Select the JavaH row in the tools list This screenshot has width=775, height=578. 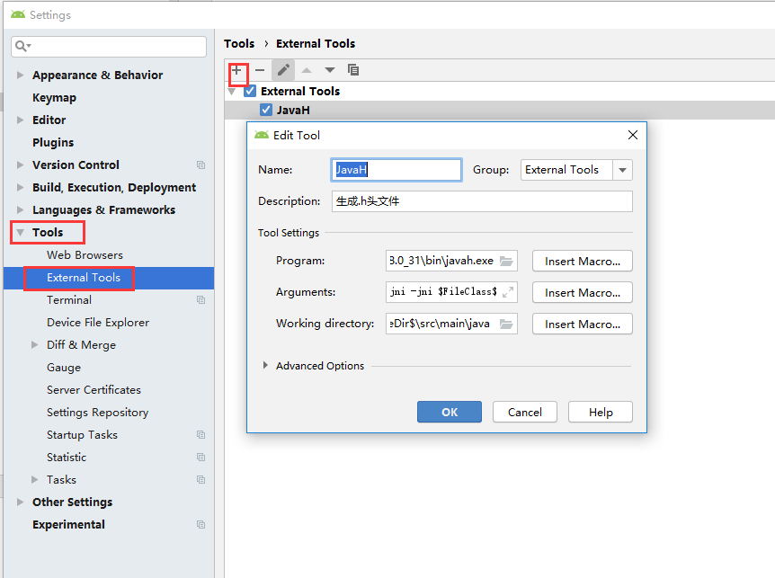pos(499,110)
